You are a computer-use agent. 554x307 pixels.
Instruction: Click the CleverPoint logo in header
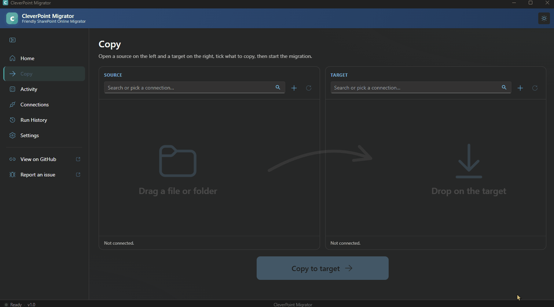[12, 18]
